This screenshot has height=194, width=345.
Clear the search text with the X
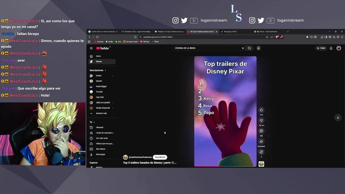(243, 48)
